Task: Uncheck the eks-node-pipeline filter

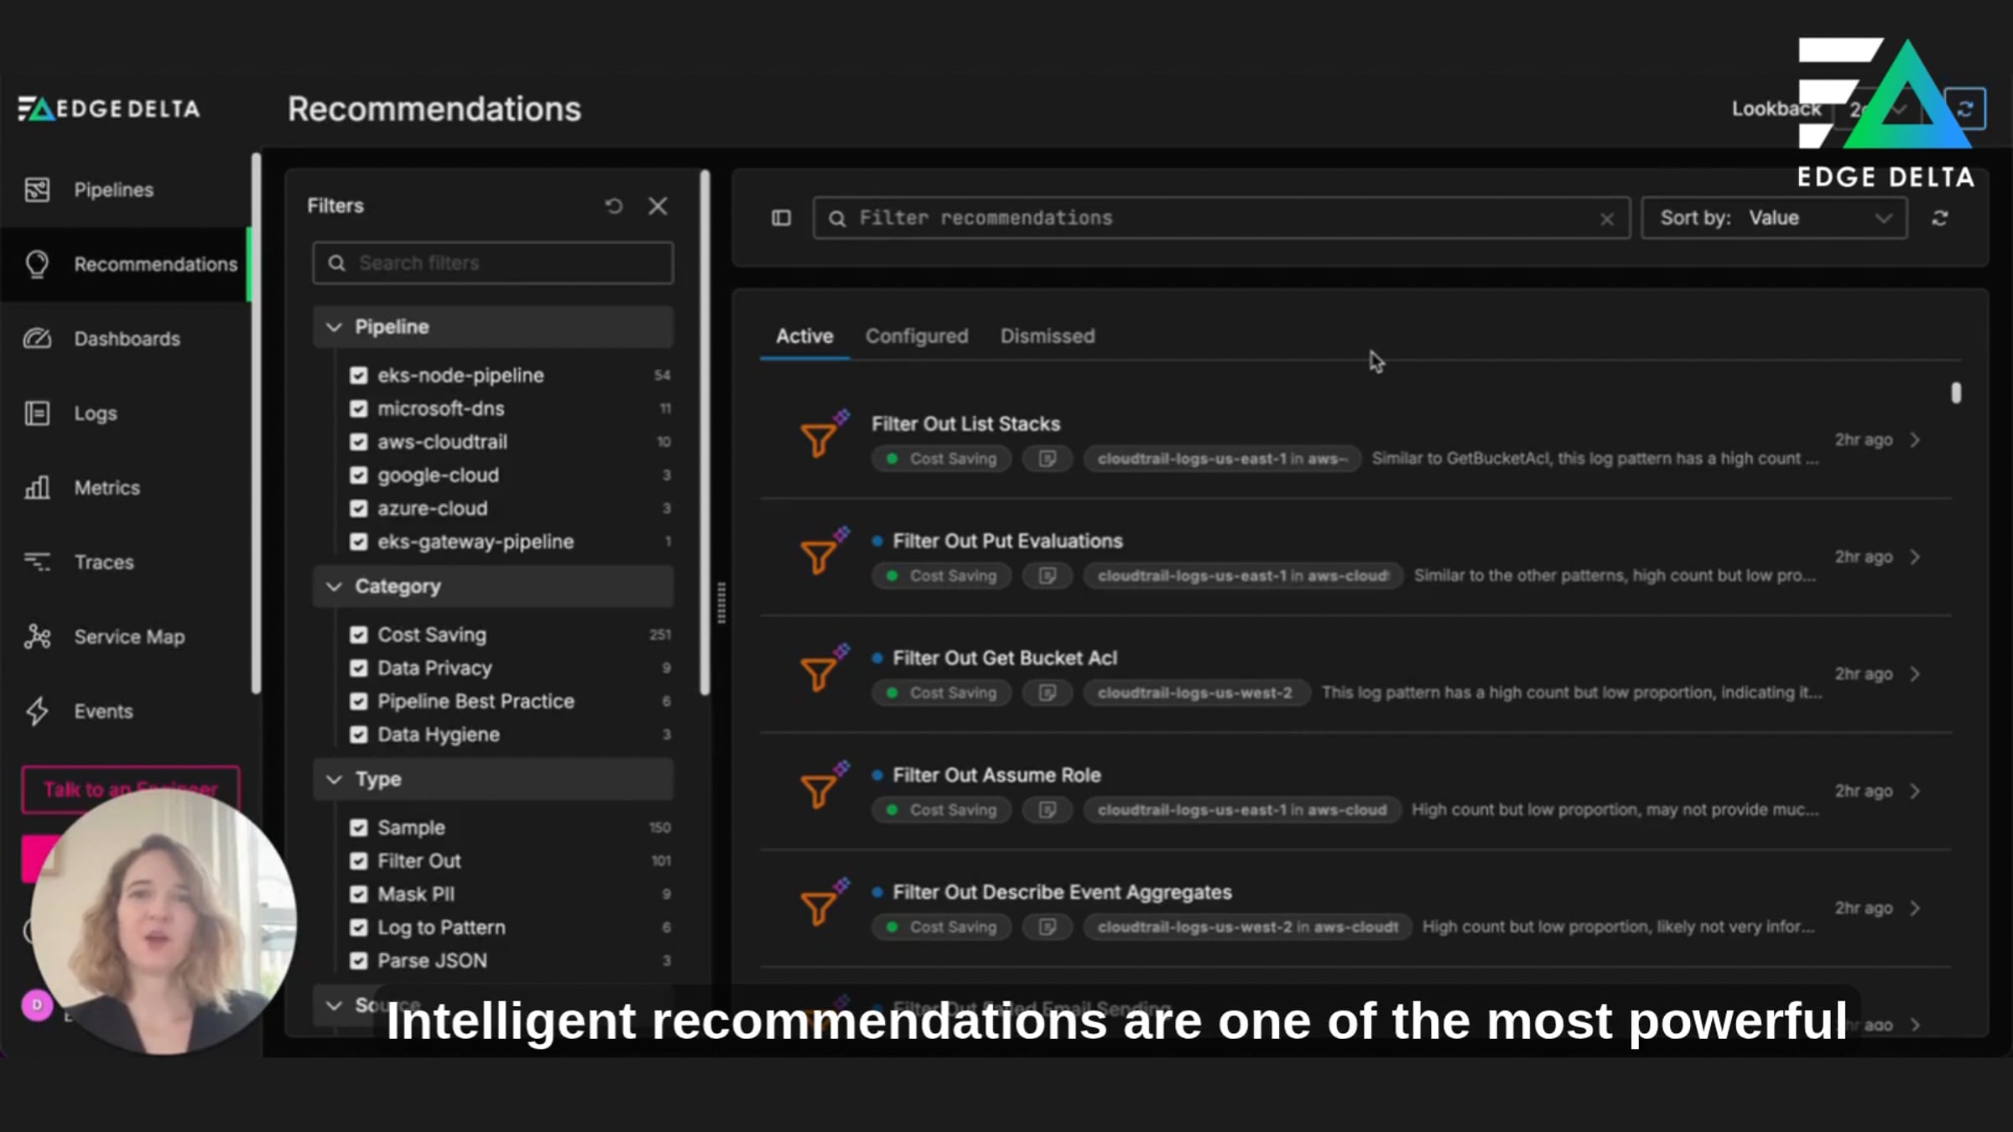Action: pos(359,376)
